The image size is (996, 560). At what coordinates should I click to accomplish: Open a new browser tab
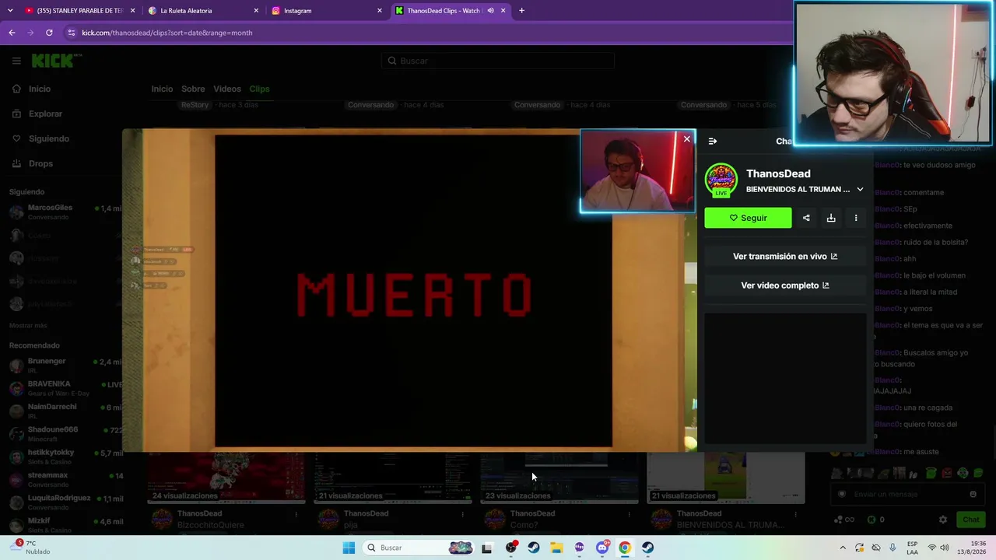click(521, 11)
